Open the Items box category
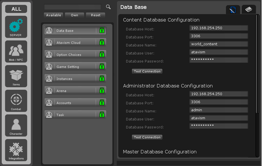Screen dimensions: 262x166 [16, 76]
